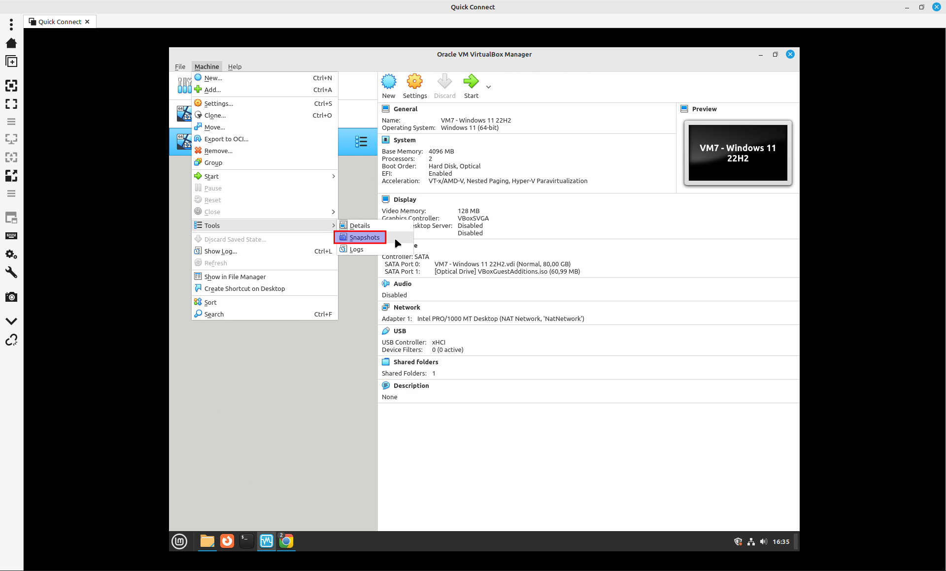Click the General section header
The height and width of the screenshot is (571, 946).
point(405,109)
